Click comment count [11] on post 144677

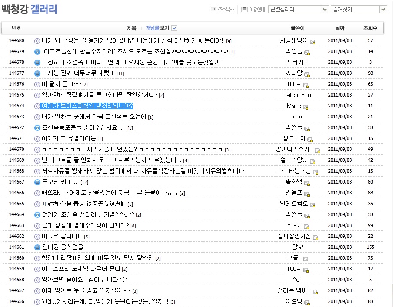point(120,73)
